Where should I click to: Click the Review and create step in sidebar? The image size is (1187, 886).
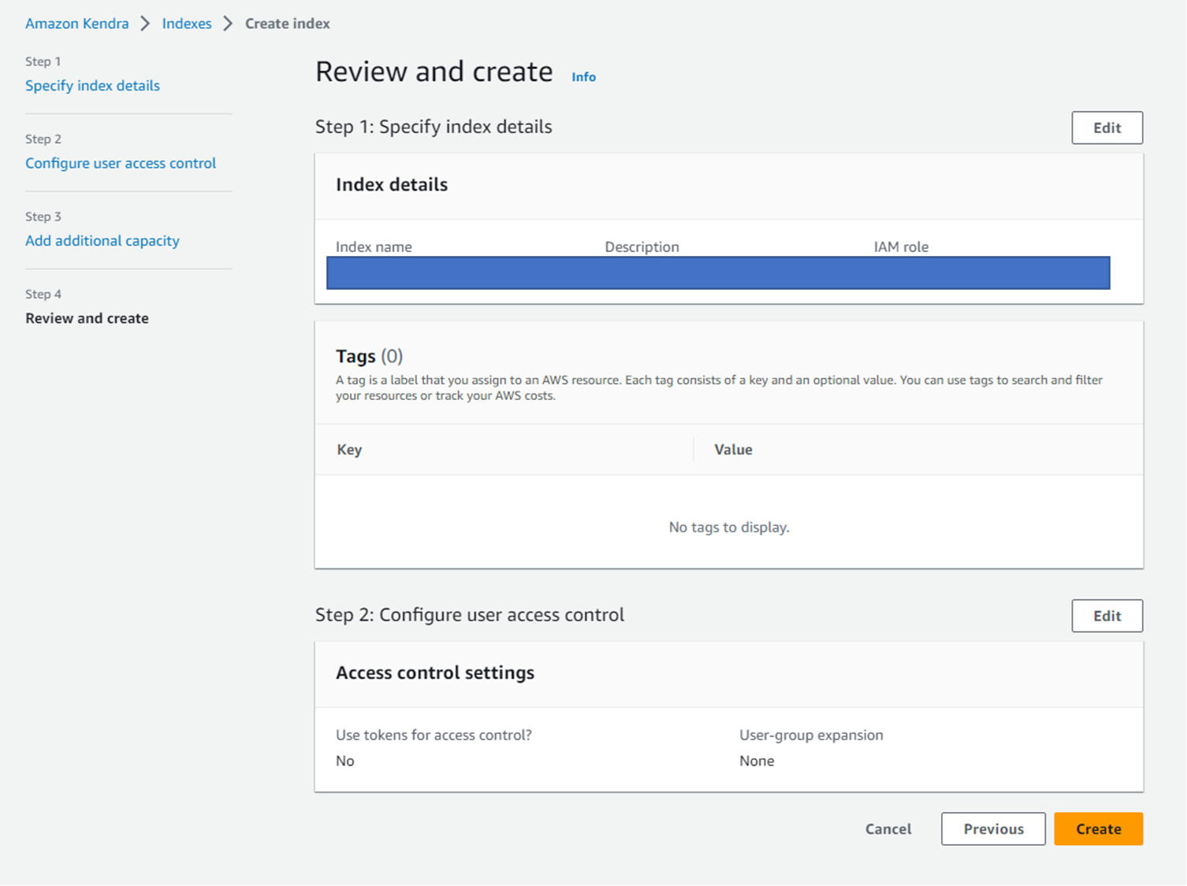click(87, 318)
